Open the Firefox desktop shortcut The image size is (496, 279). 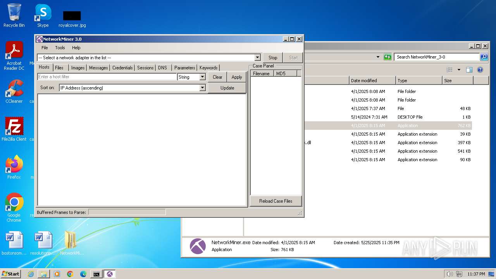pos(14,167)
